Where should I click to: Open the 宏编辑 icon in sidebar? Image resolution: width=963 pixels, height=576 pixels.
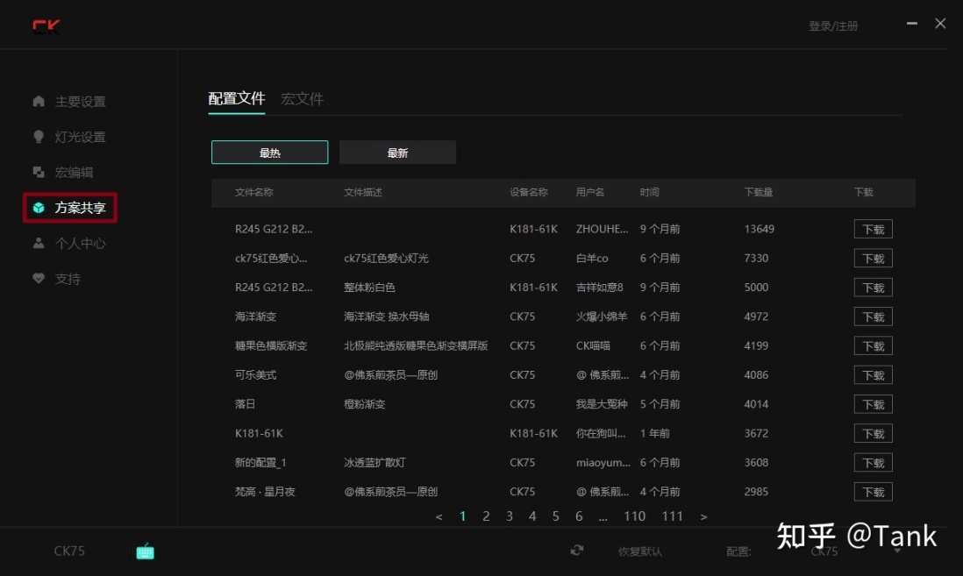click(x=39, y=172)
